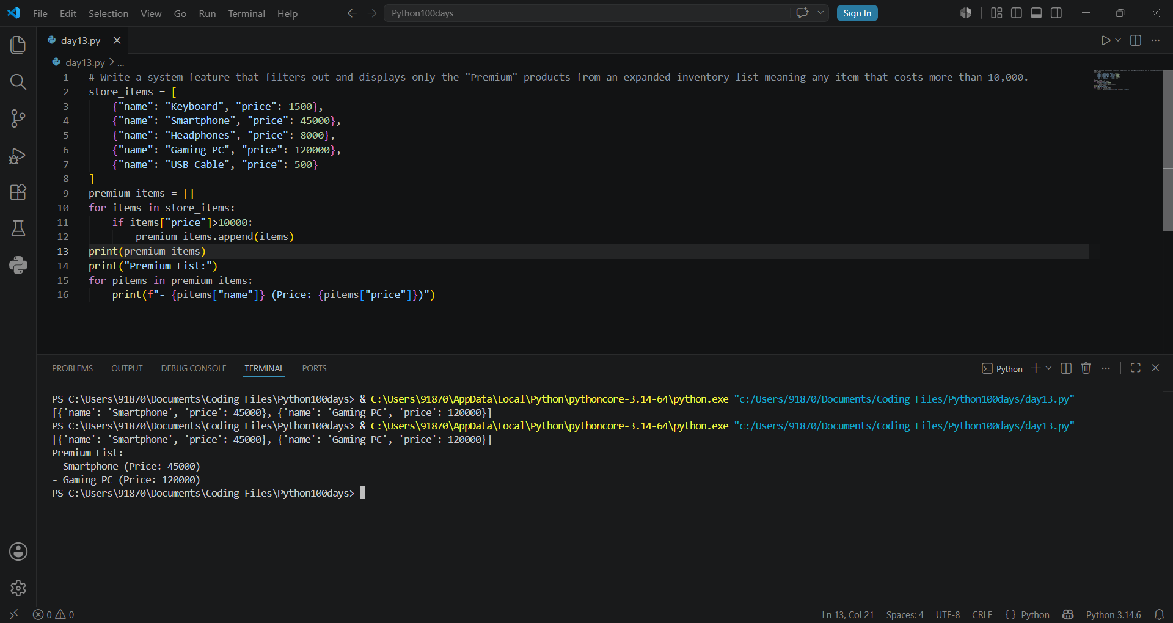Change encoding via UTF-8 status item
The height and width of the screenshot is (623, 1173).
948,614
